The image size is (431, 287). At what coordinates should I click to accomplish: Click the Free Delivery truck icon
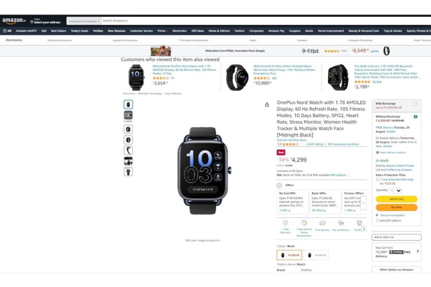(x=322, y=223)
